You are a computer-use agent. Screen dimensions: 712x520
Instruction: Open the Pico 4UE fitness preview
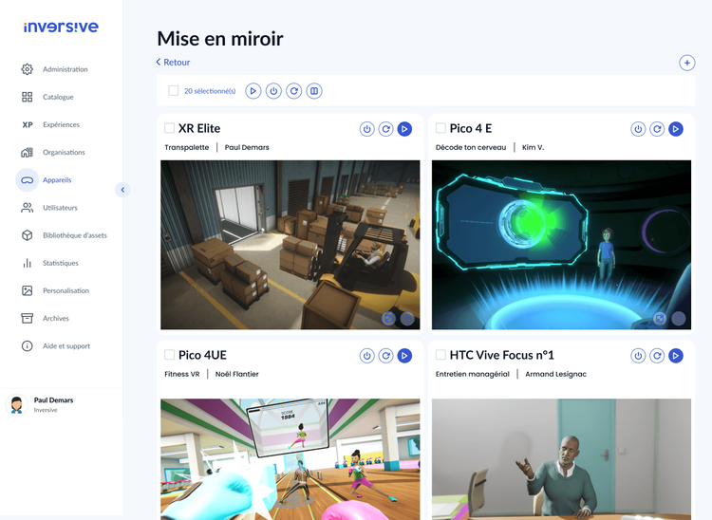click(x=290, y=459)
